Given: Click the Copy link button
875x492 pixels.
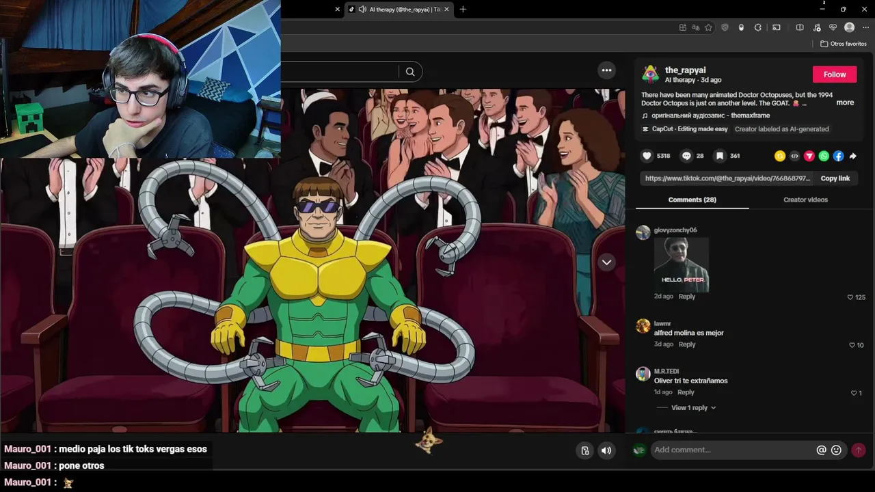Looking at the screenshot, I should 835,178.
